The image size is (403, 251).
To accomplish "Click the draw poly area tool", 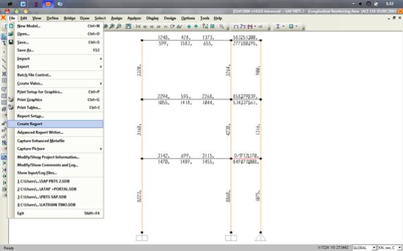I will [4, 89].
